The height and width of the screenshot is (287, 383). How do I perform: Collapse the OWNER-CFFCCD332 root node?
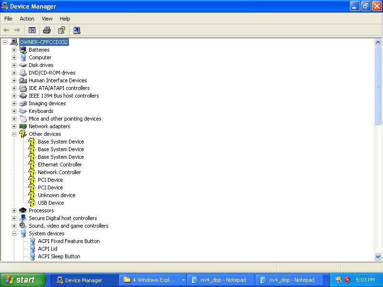pyautogui.click(x=5, y=42)
